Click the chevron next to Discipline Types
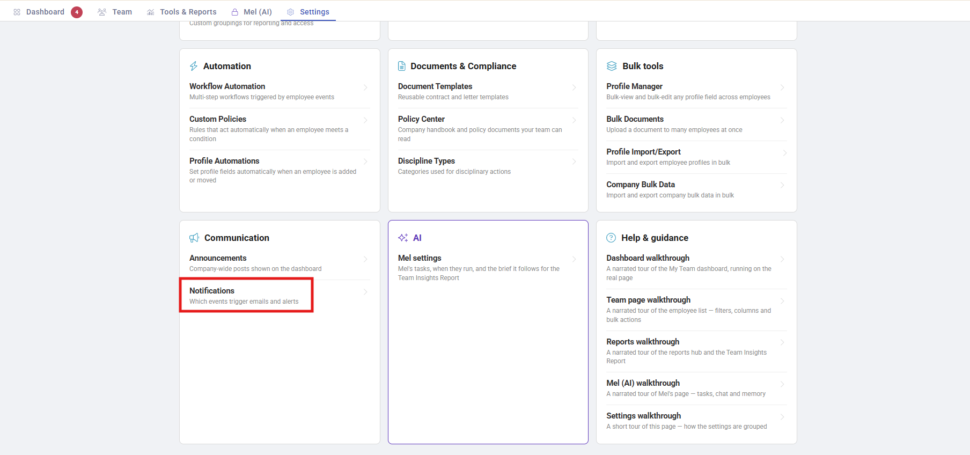The image size is (970, 455). tap(574, 162)
